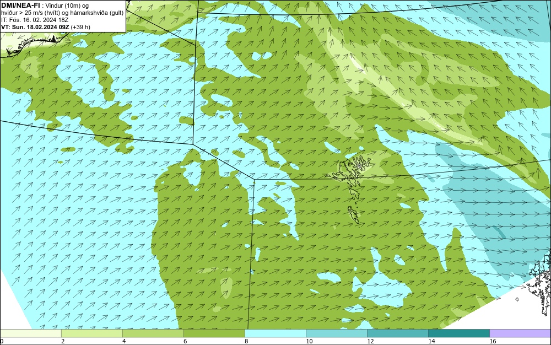Click the "(+39 h)" forecast offset text

click(80, 27)
